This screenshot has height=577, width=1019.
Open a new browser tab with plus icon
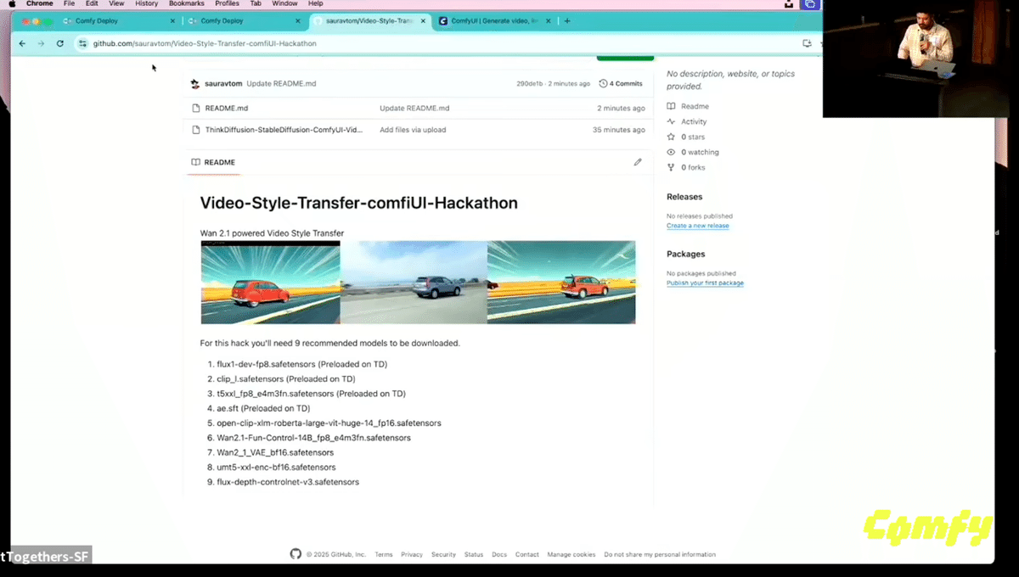(x=567, y=20)
